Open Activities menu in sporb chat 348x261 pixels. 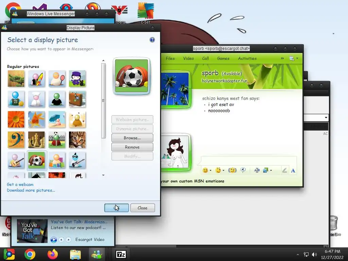point(247,58)
